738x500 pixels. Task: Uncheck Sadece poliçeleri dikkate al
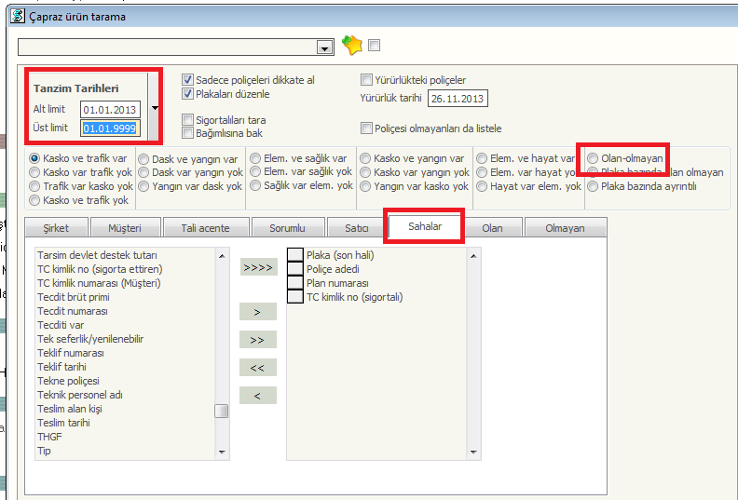[188, 80]
